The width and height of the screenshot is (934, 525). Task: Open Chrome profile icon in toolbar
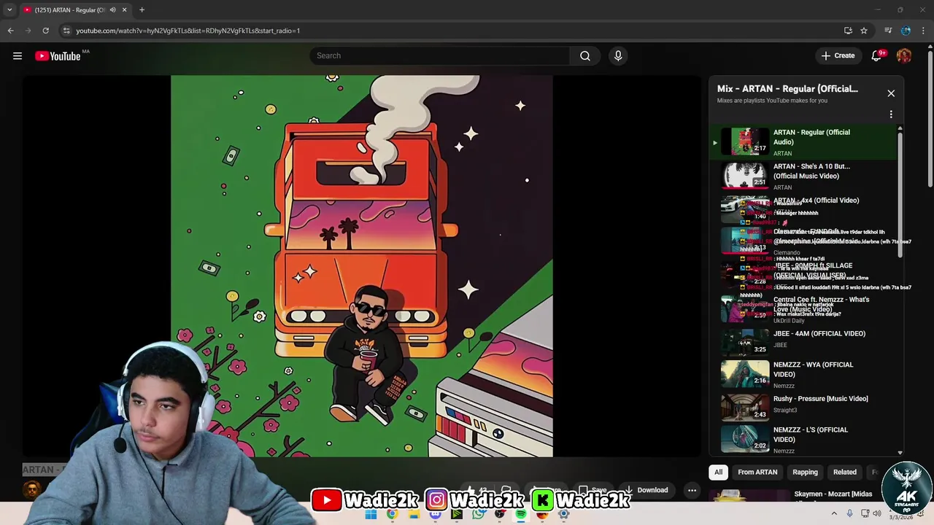click(x=906, y=31)
